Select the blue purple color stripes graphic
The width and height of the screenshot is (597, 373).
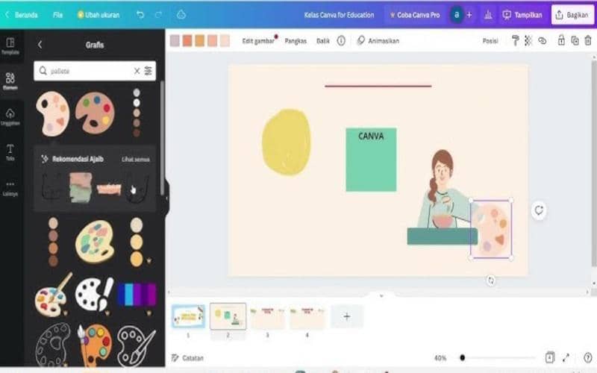137,295
